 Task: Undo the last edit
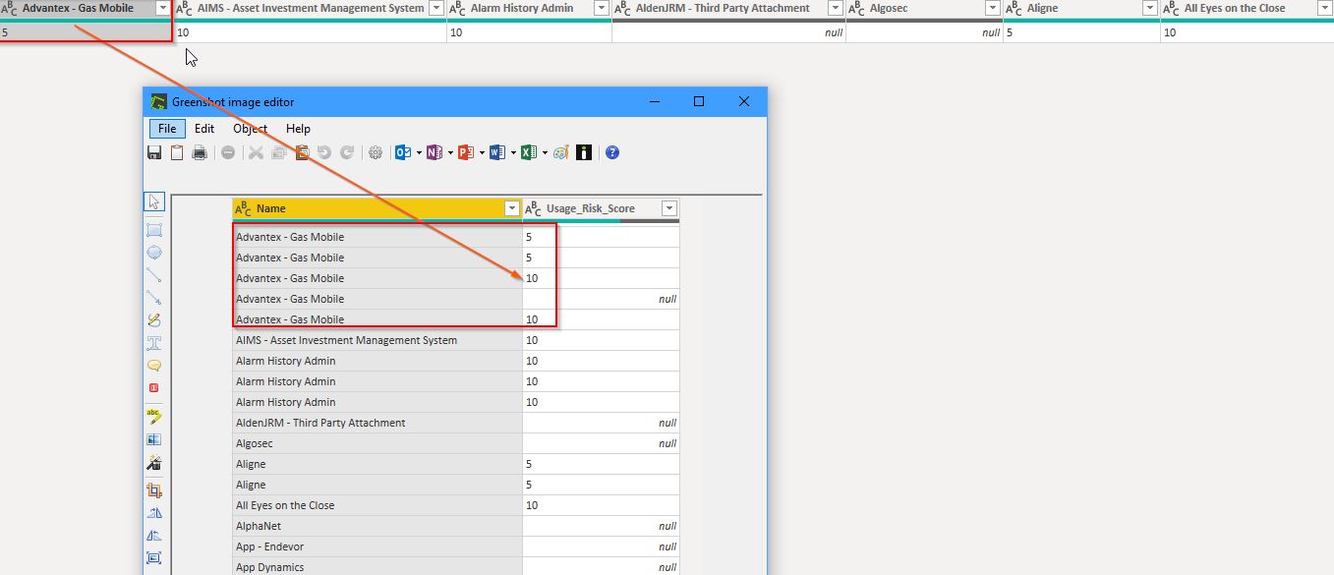tap(324, 152)
